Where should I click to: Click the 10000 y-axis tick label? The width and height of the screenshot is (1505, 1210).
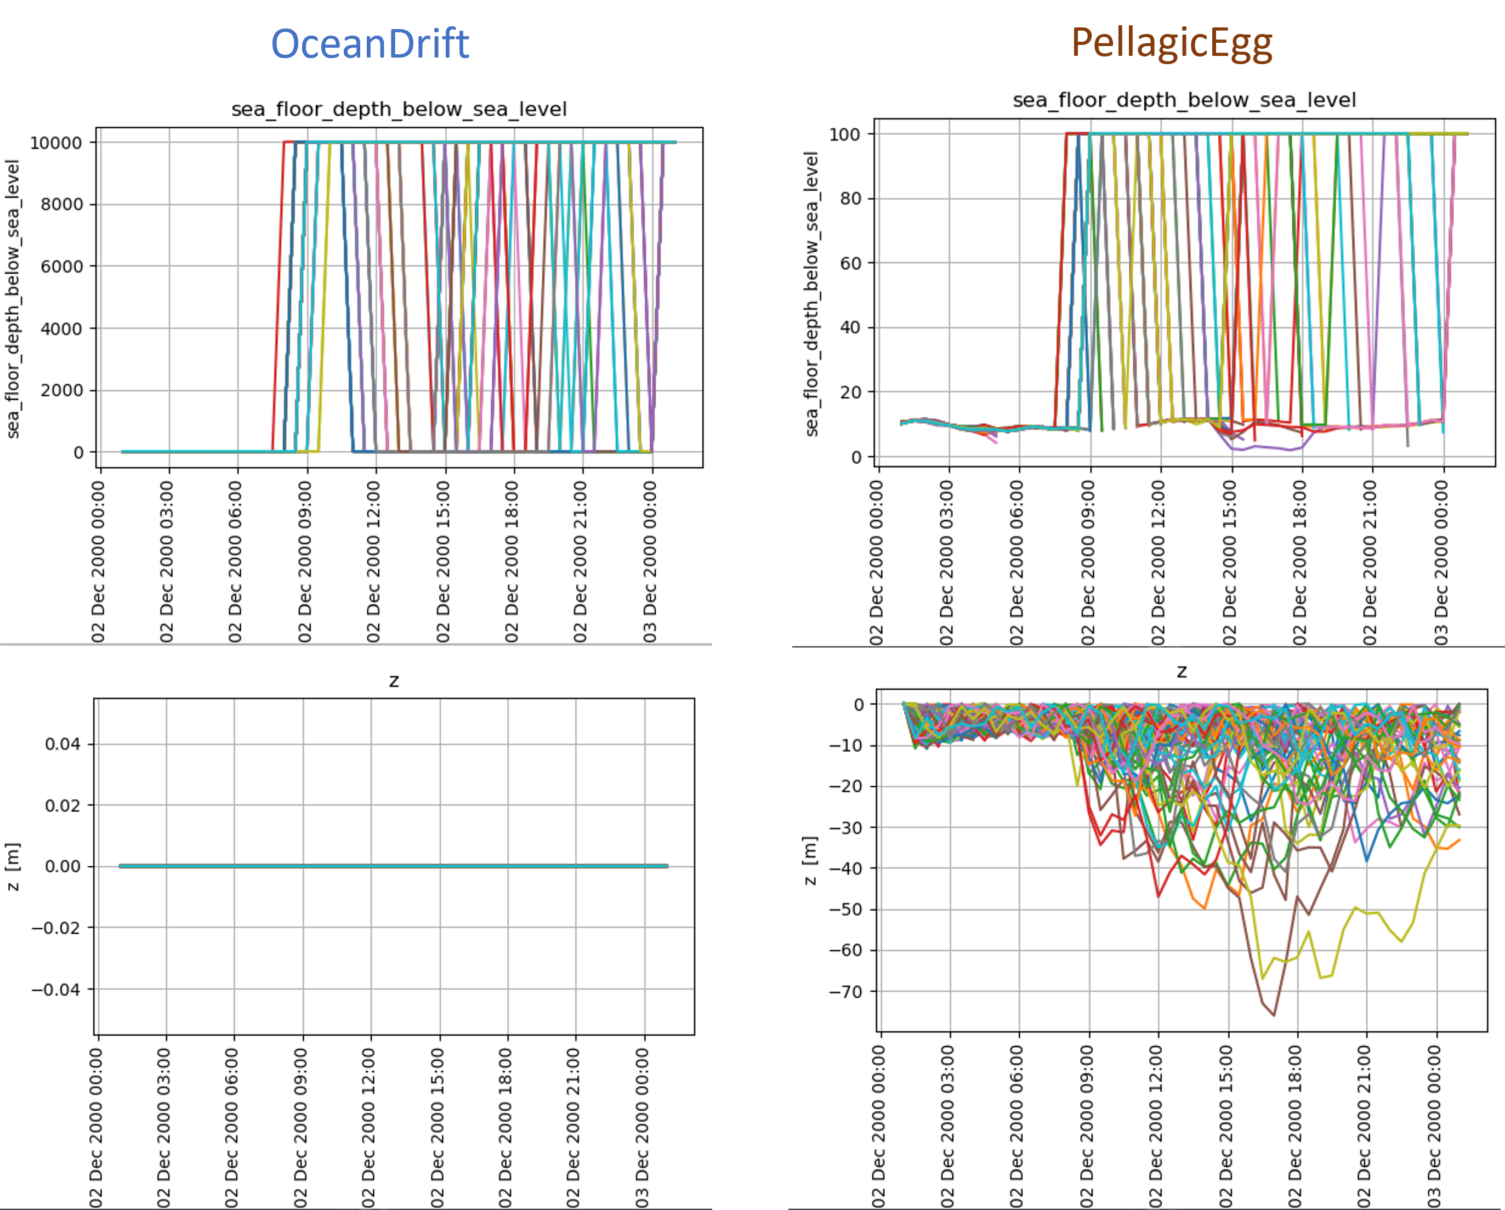pos(56,143)
